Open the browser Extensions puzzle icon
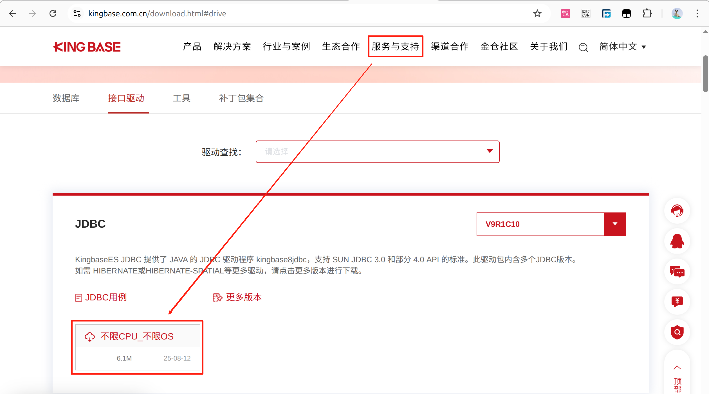 pos(647,13)
